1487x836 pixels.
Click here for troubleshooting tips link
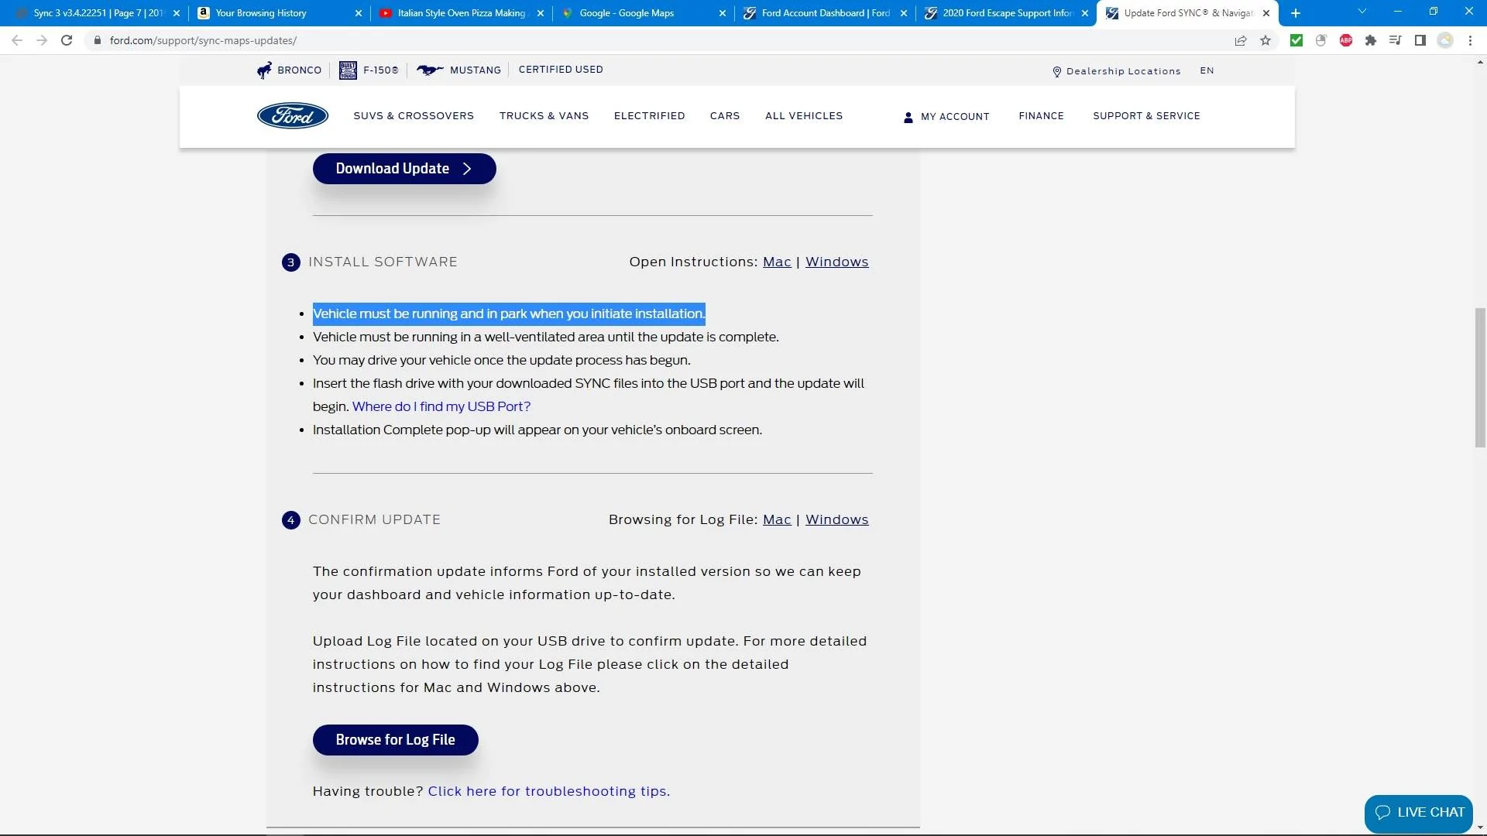point(548,791)
